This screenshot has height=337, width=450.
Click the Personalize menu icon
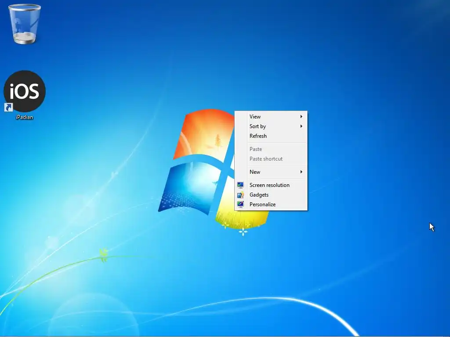click(240, 204)
